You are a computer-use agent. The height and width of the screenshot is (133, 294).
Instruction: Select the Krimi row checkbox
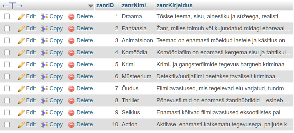click(7, 64)
